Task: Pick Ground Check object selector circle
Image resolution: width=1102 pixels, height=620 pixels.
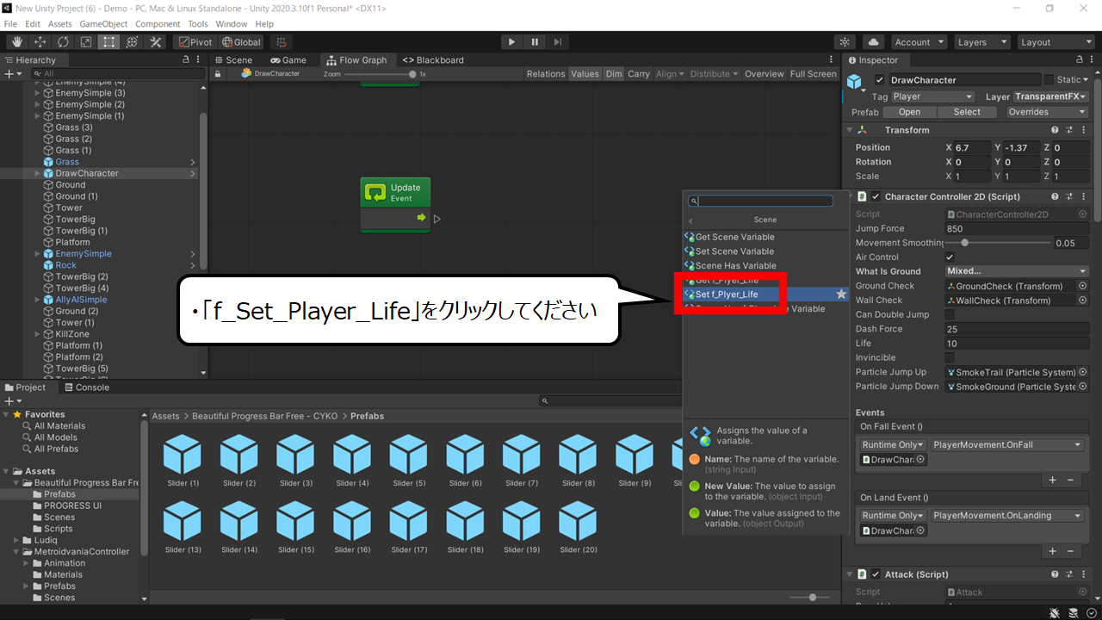Action: click(x=1082, y=286)
